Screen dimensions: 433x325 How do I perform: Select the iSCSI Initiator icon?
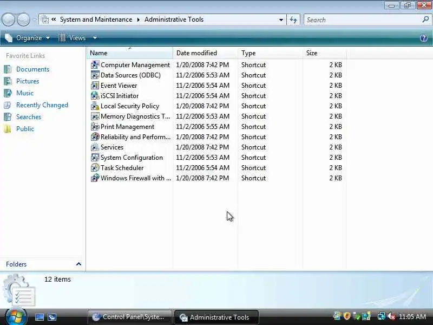coord(95,96)
